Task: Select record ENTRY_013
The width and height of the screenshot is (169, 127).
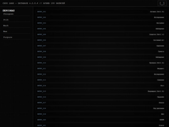Action: [101, 80]
